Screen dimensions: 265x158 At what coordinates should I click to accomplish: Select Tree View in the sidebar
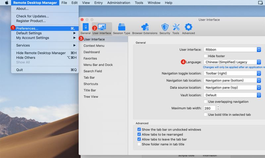tap(103, 97)
